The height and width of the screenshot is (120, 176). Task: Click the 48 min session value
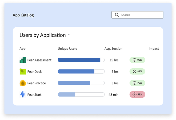click(113, 95)
